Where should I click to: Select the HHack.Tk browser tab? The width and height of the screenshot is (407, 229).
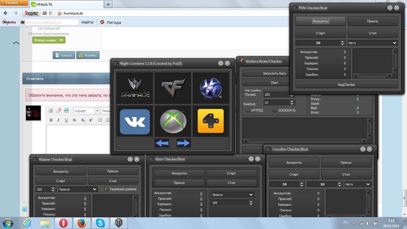[x=66, y=4]
